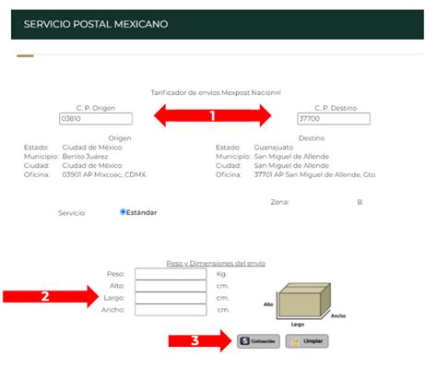Click the Peso y Dimensiones del envío heading
The width and height of the screenshot is (437, 368).
(x=216, y=263)
